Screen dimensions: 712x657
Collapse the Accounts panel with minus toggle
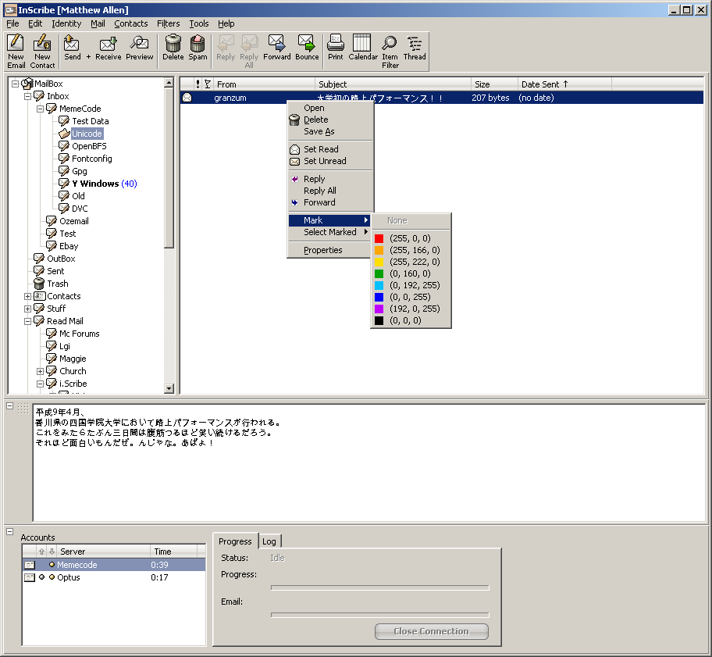[x=10, y=532]
